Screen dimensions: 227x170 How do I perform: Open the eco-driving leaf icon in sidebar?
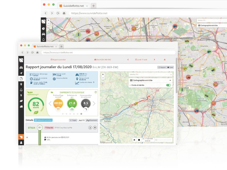pos(21,101)
